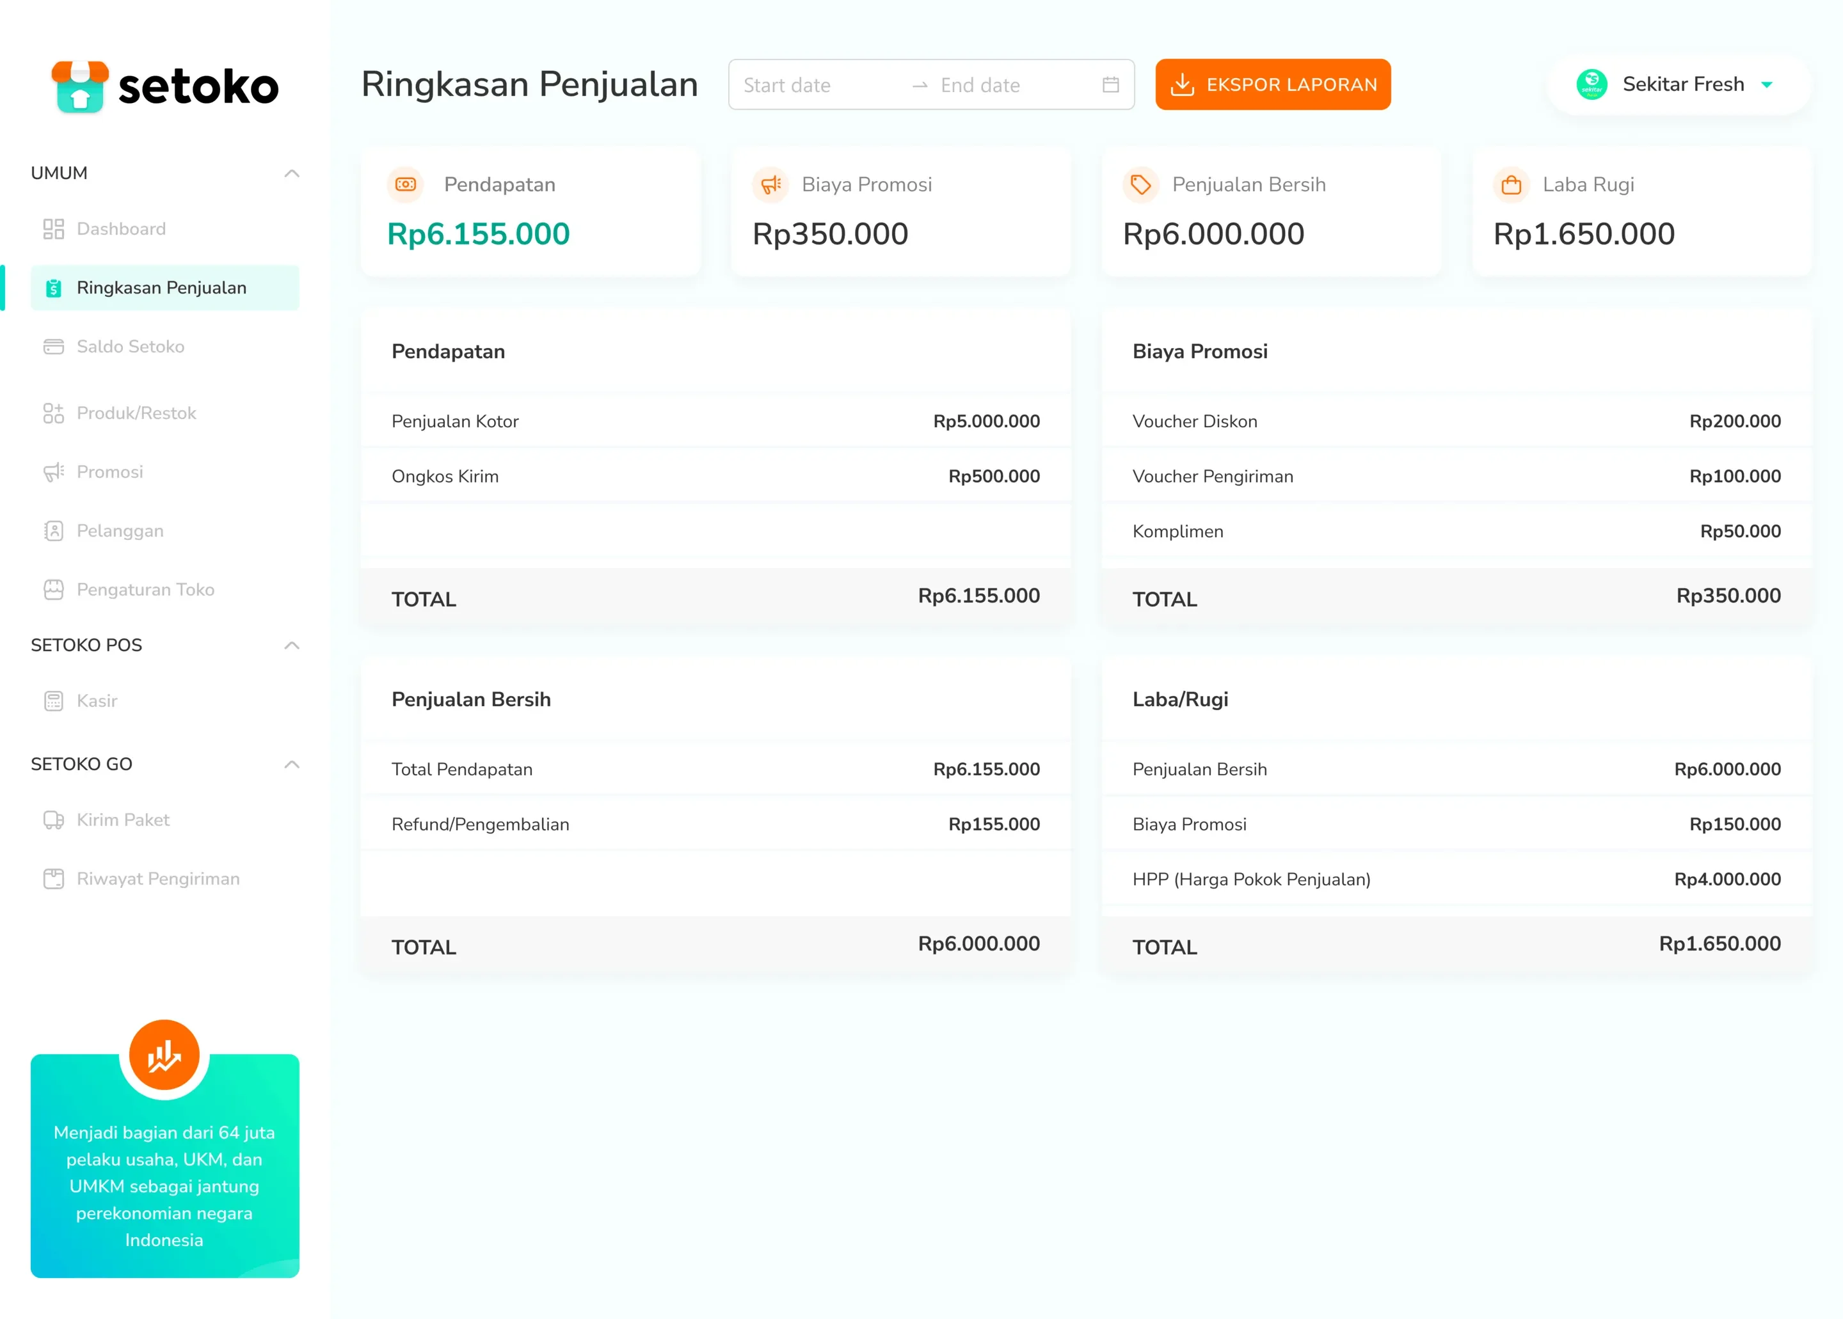This screenshot has width=1843, height=1319.
Task: Click the Komplimen row amount Rp50.000
Action: point(1741,531)
